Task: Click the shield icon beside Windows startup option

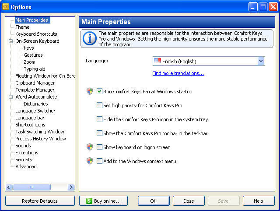Action: coord(90,91)
